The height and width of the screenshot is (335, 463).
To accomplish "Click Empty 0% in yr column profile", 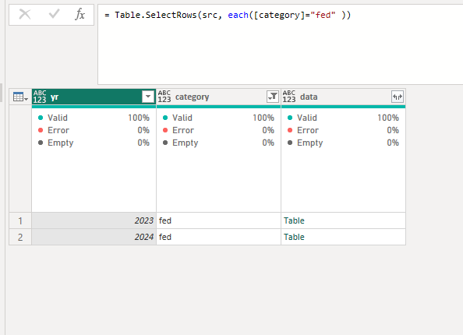I will [94, 143].
